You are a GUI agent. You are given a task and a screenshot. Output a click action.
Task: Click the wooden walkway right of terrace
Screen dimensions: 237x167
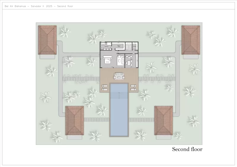157,79
